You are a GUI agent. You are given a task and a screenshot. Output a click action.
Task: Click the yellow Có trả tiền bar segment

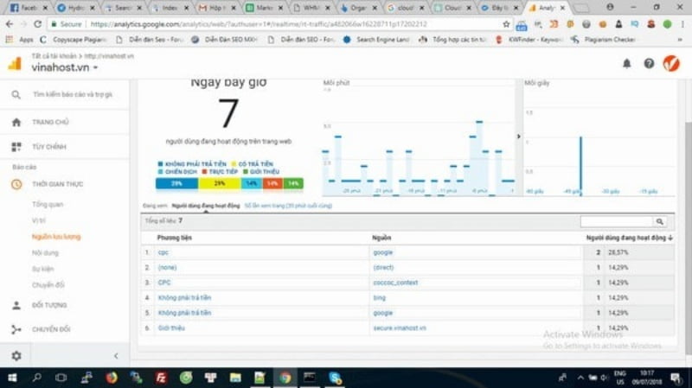(x=220, y=183)
